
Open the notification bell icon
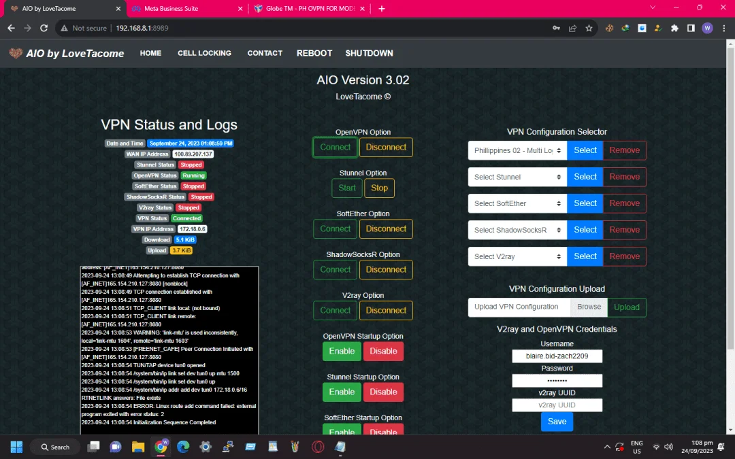[x=721, y=447]
